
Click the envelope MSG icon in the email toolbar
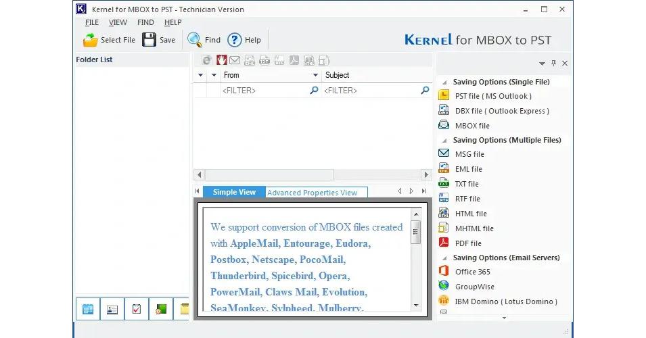(235, 60)
